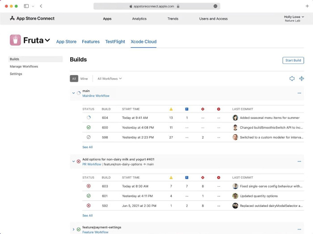Expand the feature/payment-settings group
The image size is (313, 234).
coord(73,230)
